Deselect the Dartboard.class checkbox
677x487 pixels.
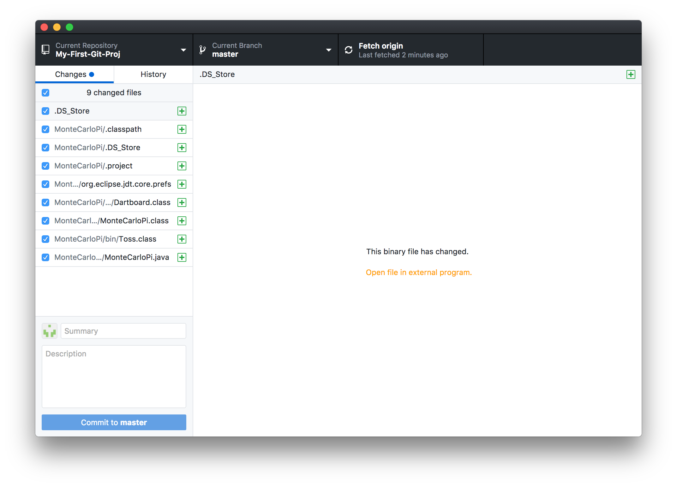pyautogui.click(x=45, y=202)
